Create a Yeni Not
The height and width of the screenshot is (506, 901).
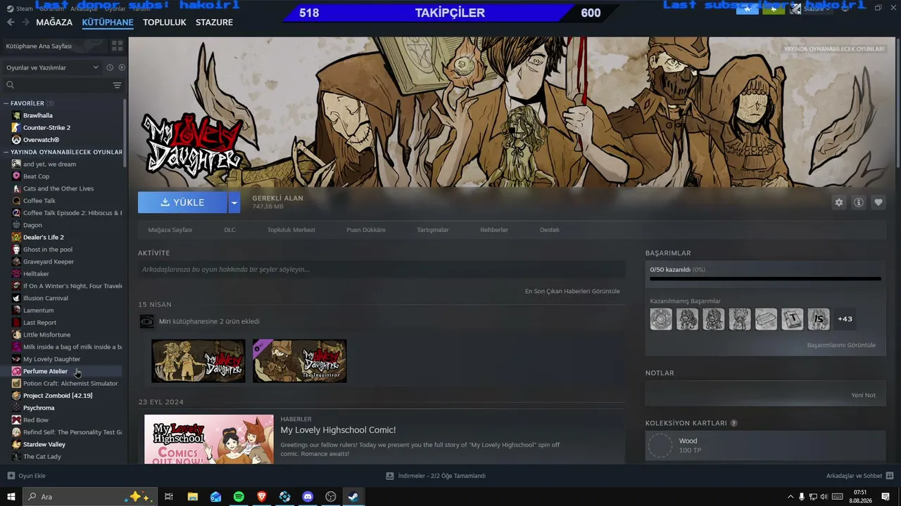click(863, 395)
